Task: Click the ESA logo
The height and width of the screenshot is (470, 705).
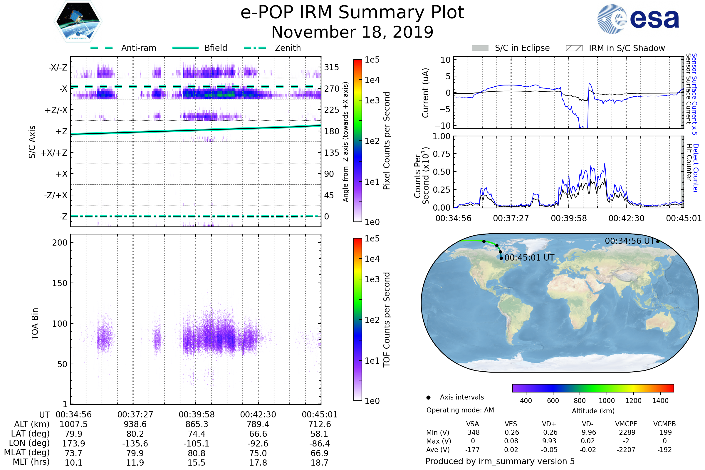Action: point(638,19)
